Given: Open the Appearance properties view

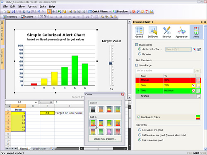Looking at the screenshot, I should point(181,32).
